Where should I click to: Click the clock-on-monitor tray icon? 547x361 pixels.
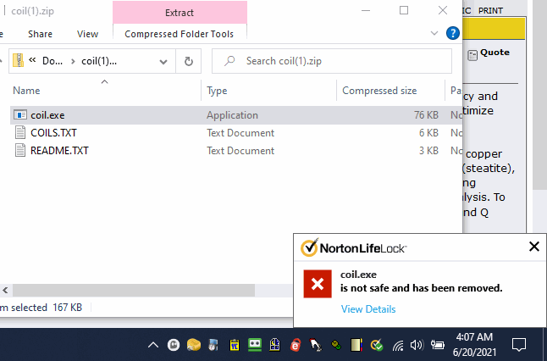click(x=213, y=345)
